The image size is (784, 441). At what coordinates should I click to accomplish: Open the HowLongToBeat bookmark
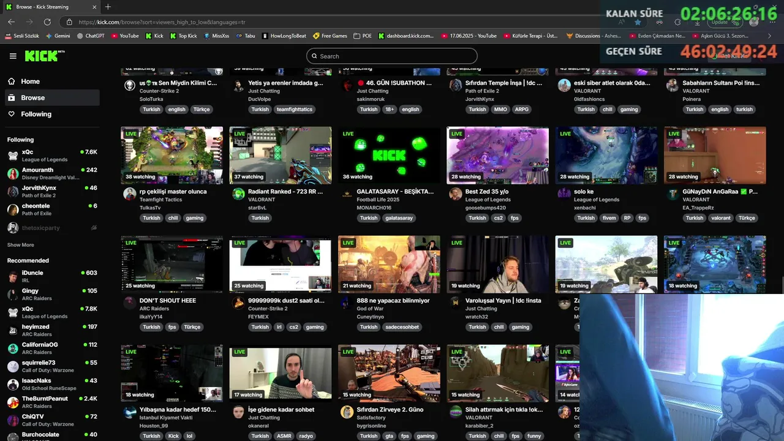tap(284, 36)
